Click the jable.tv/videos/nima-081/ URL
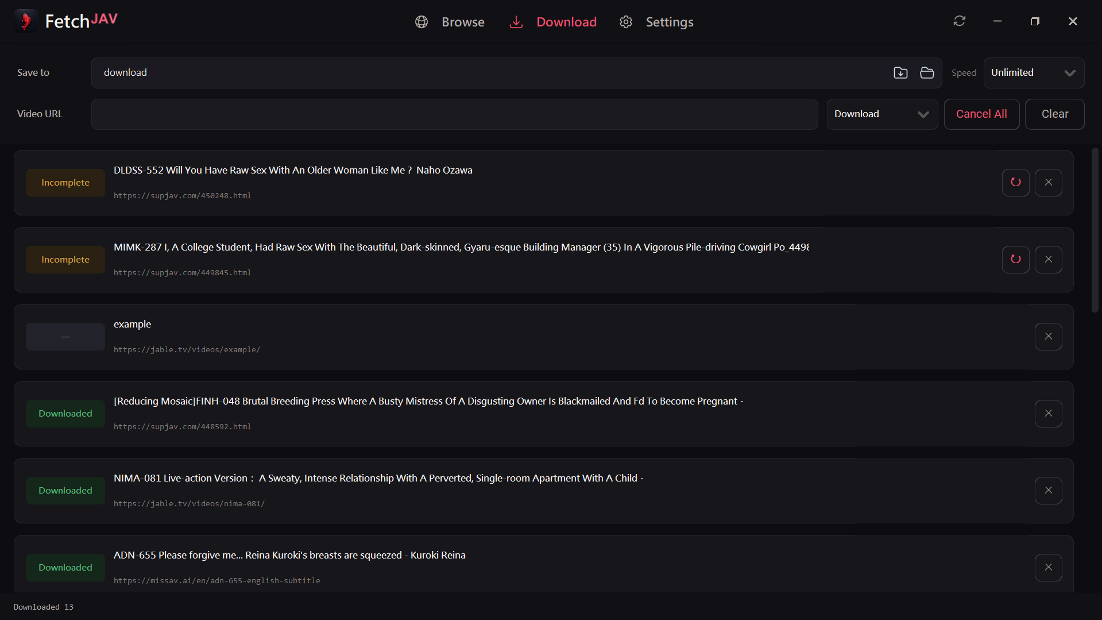The image size is (1102, 620). 189,504
